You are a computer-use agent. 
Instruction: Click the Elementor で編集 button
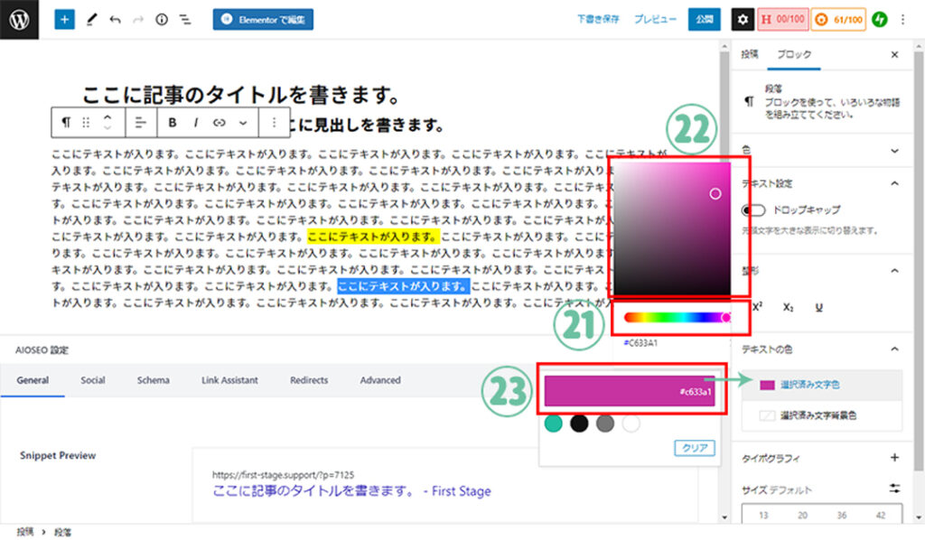point(263,19)
